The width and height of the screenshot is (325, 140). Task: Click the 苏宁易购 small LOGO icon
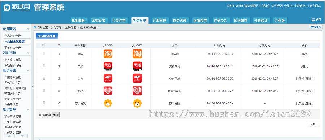tap(108, 103)
